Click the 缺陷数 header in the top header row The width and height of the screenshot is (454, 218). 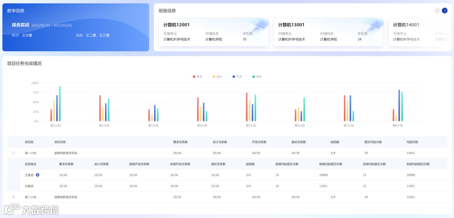[335, 142]
